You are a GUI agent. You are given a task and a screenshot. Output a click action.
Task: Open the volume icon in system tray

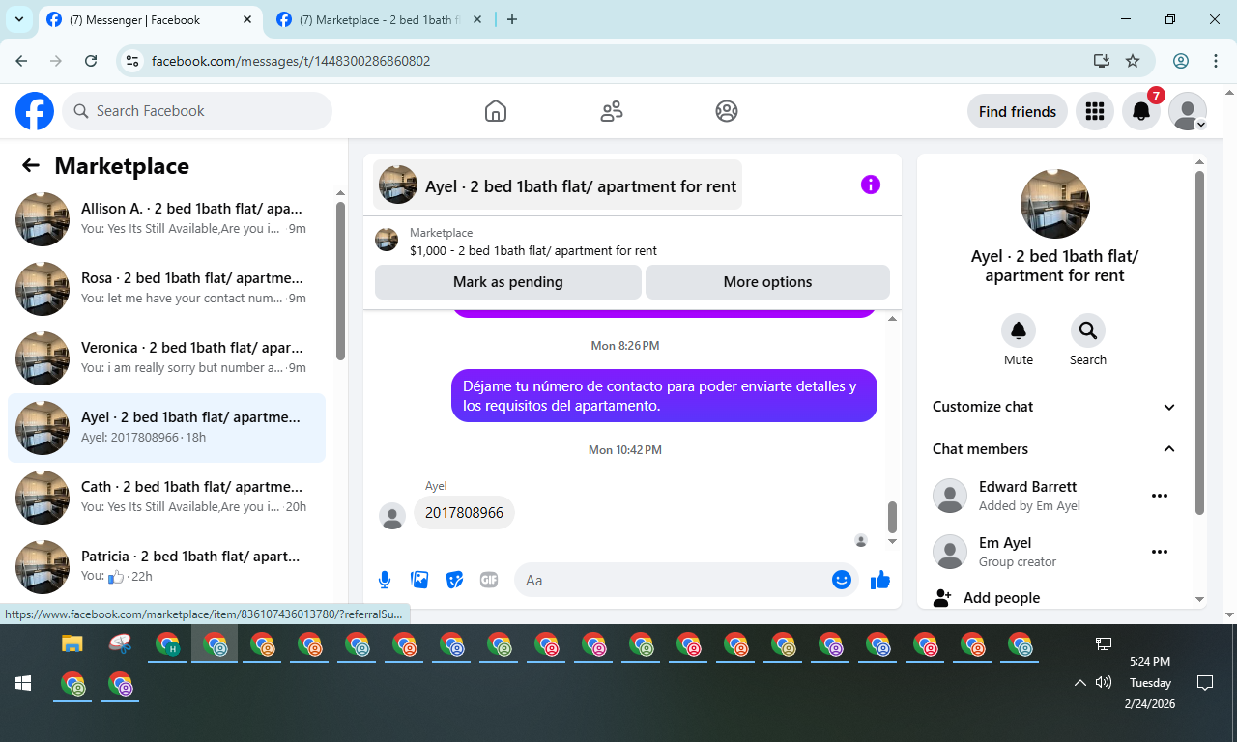point(1104,683)
